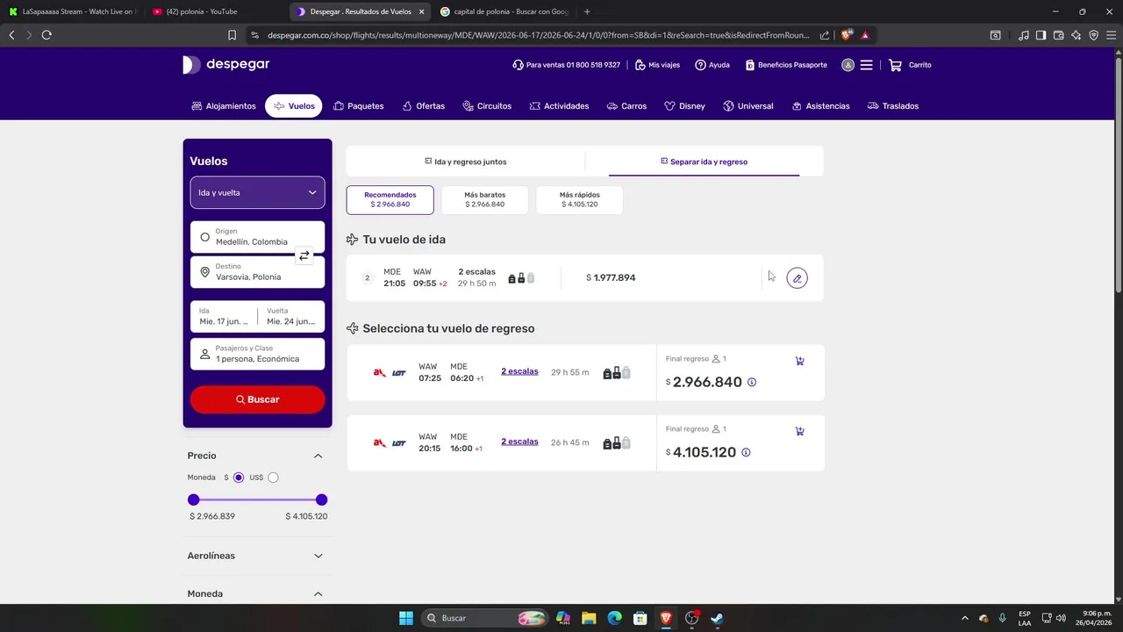Viewport: 1123px width, 632px height.
Task: Click the Origen field Medellín, Colombia
Action: pos(257,237)
